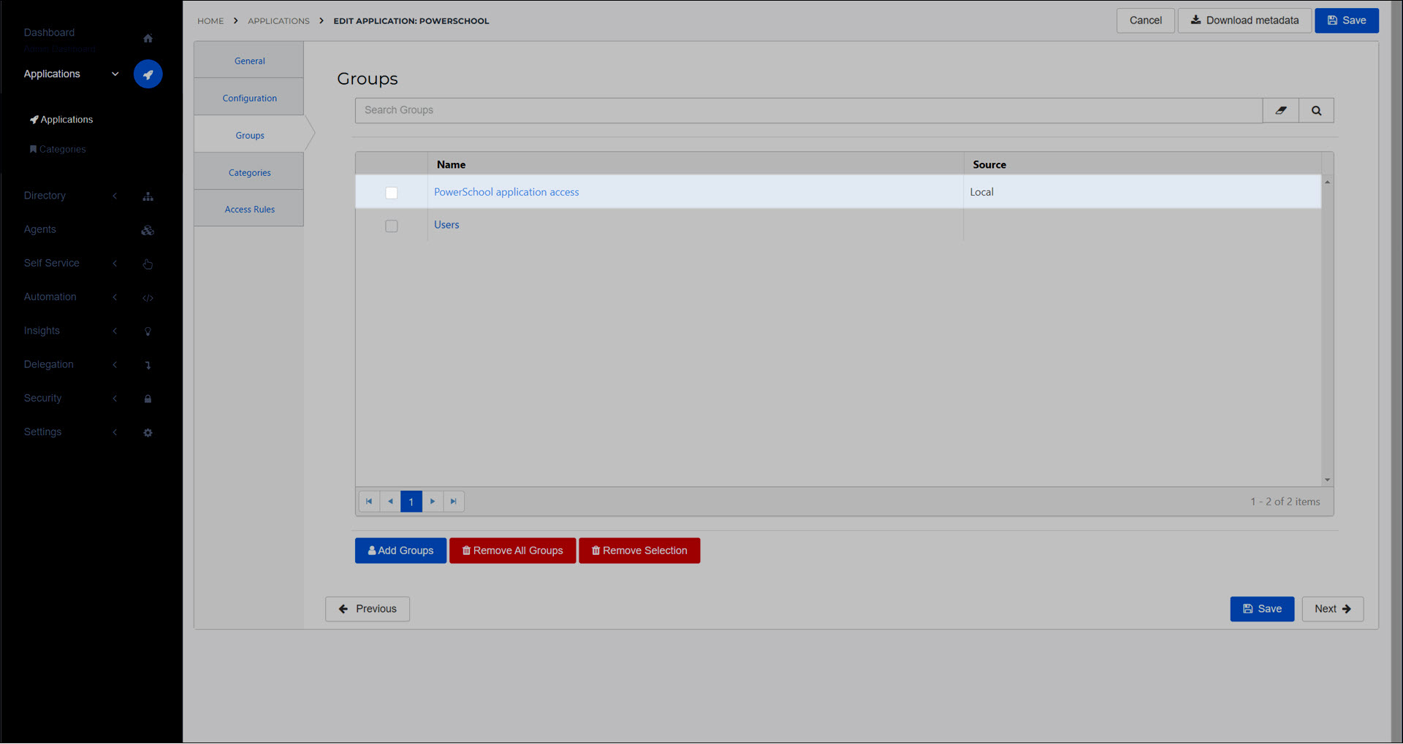Click the '1 - 2 of 2 items' label
Screen dimensions: 1403x744
coord(1285,502)
